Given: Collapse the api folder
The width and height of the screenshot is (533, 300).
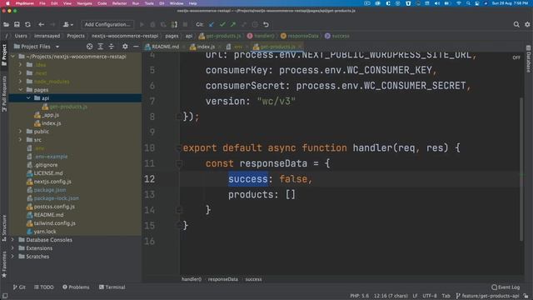Looking at the screenshot, I should (x=28, y=98).
